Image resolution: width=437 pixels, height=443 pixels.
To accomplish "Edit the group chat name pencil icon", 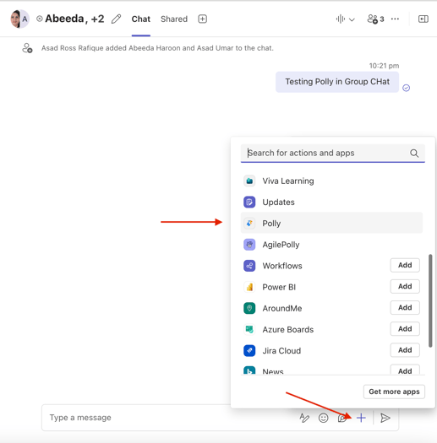I will pos(116,19).
